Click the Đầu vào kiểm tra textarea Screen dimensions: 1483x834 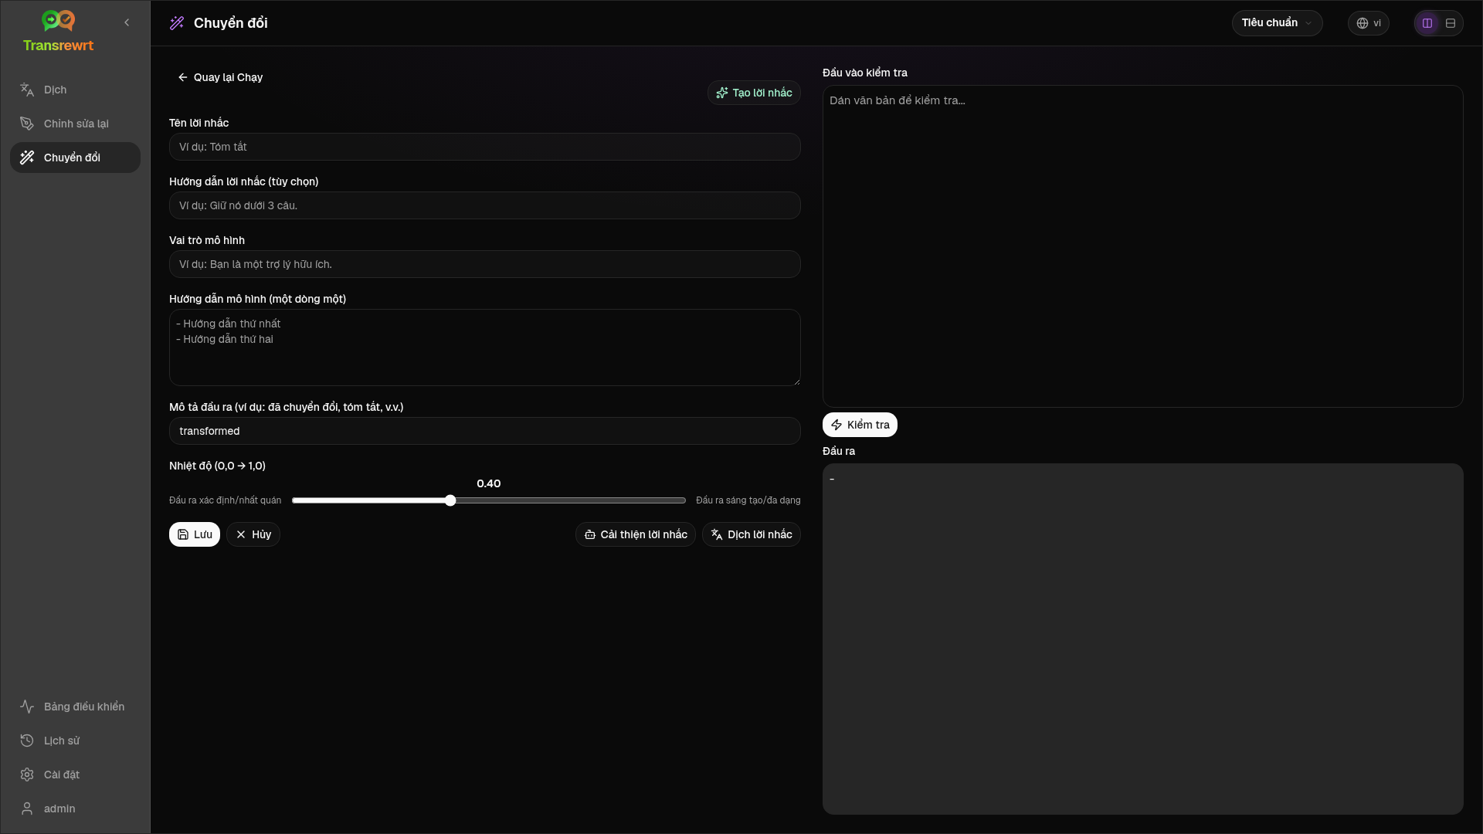pos(1143,246)
